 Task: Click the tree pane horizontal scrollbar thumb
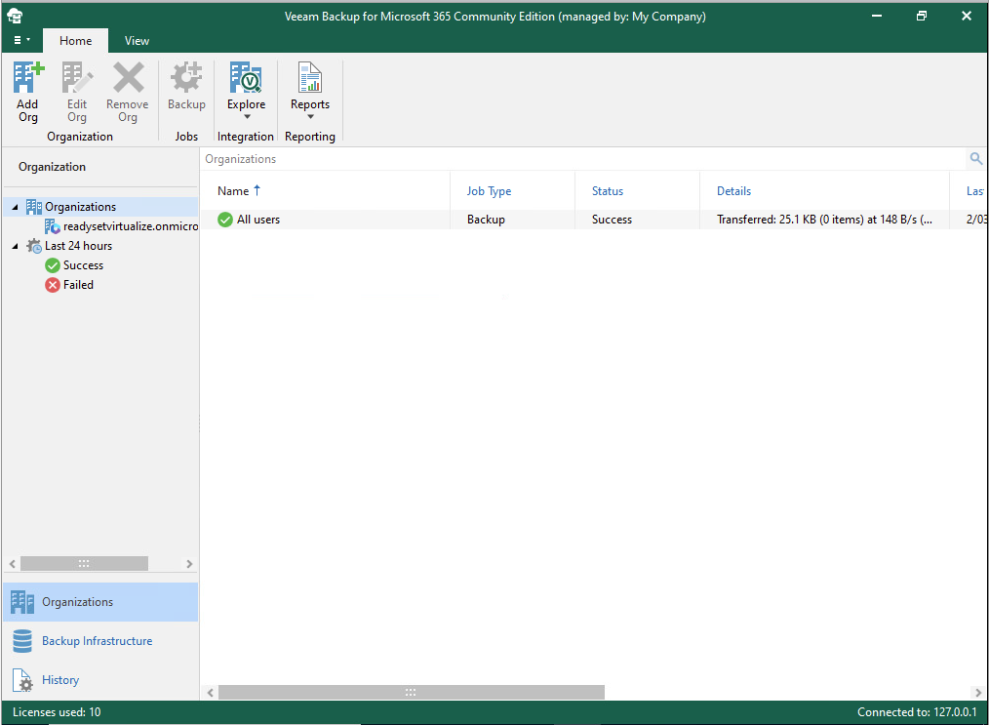click(x=84, y=563)
